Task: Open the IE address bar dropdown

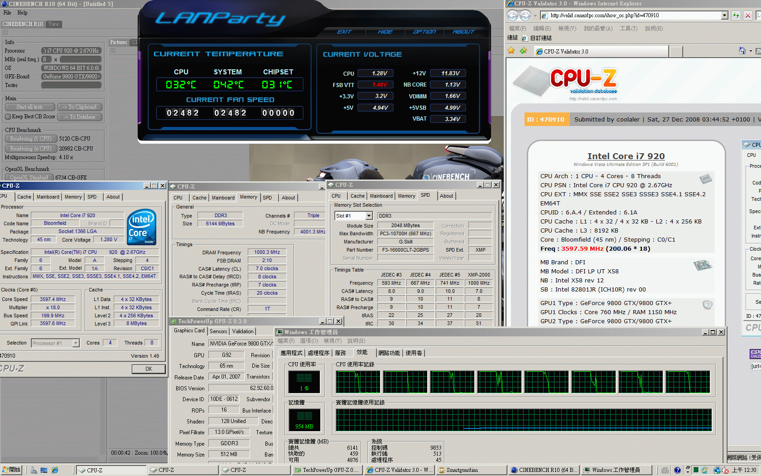Action: click(724, 15)
